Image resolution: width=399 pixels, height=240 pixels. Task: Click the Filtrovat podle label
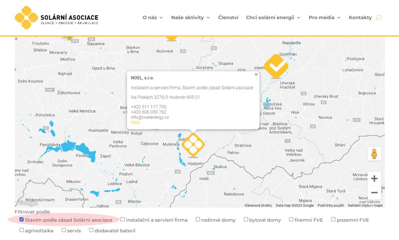tap(32, 212)
